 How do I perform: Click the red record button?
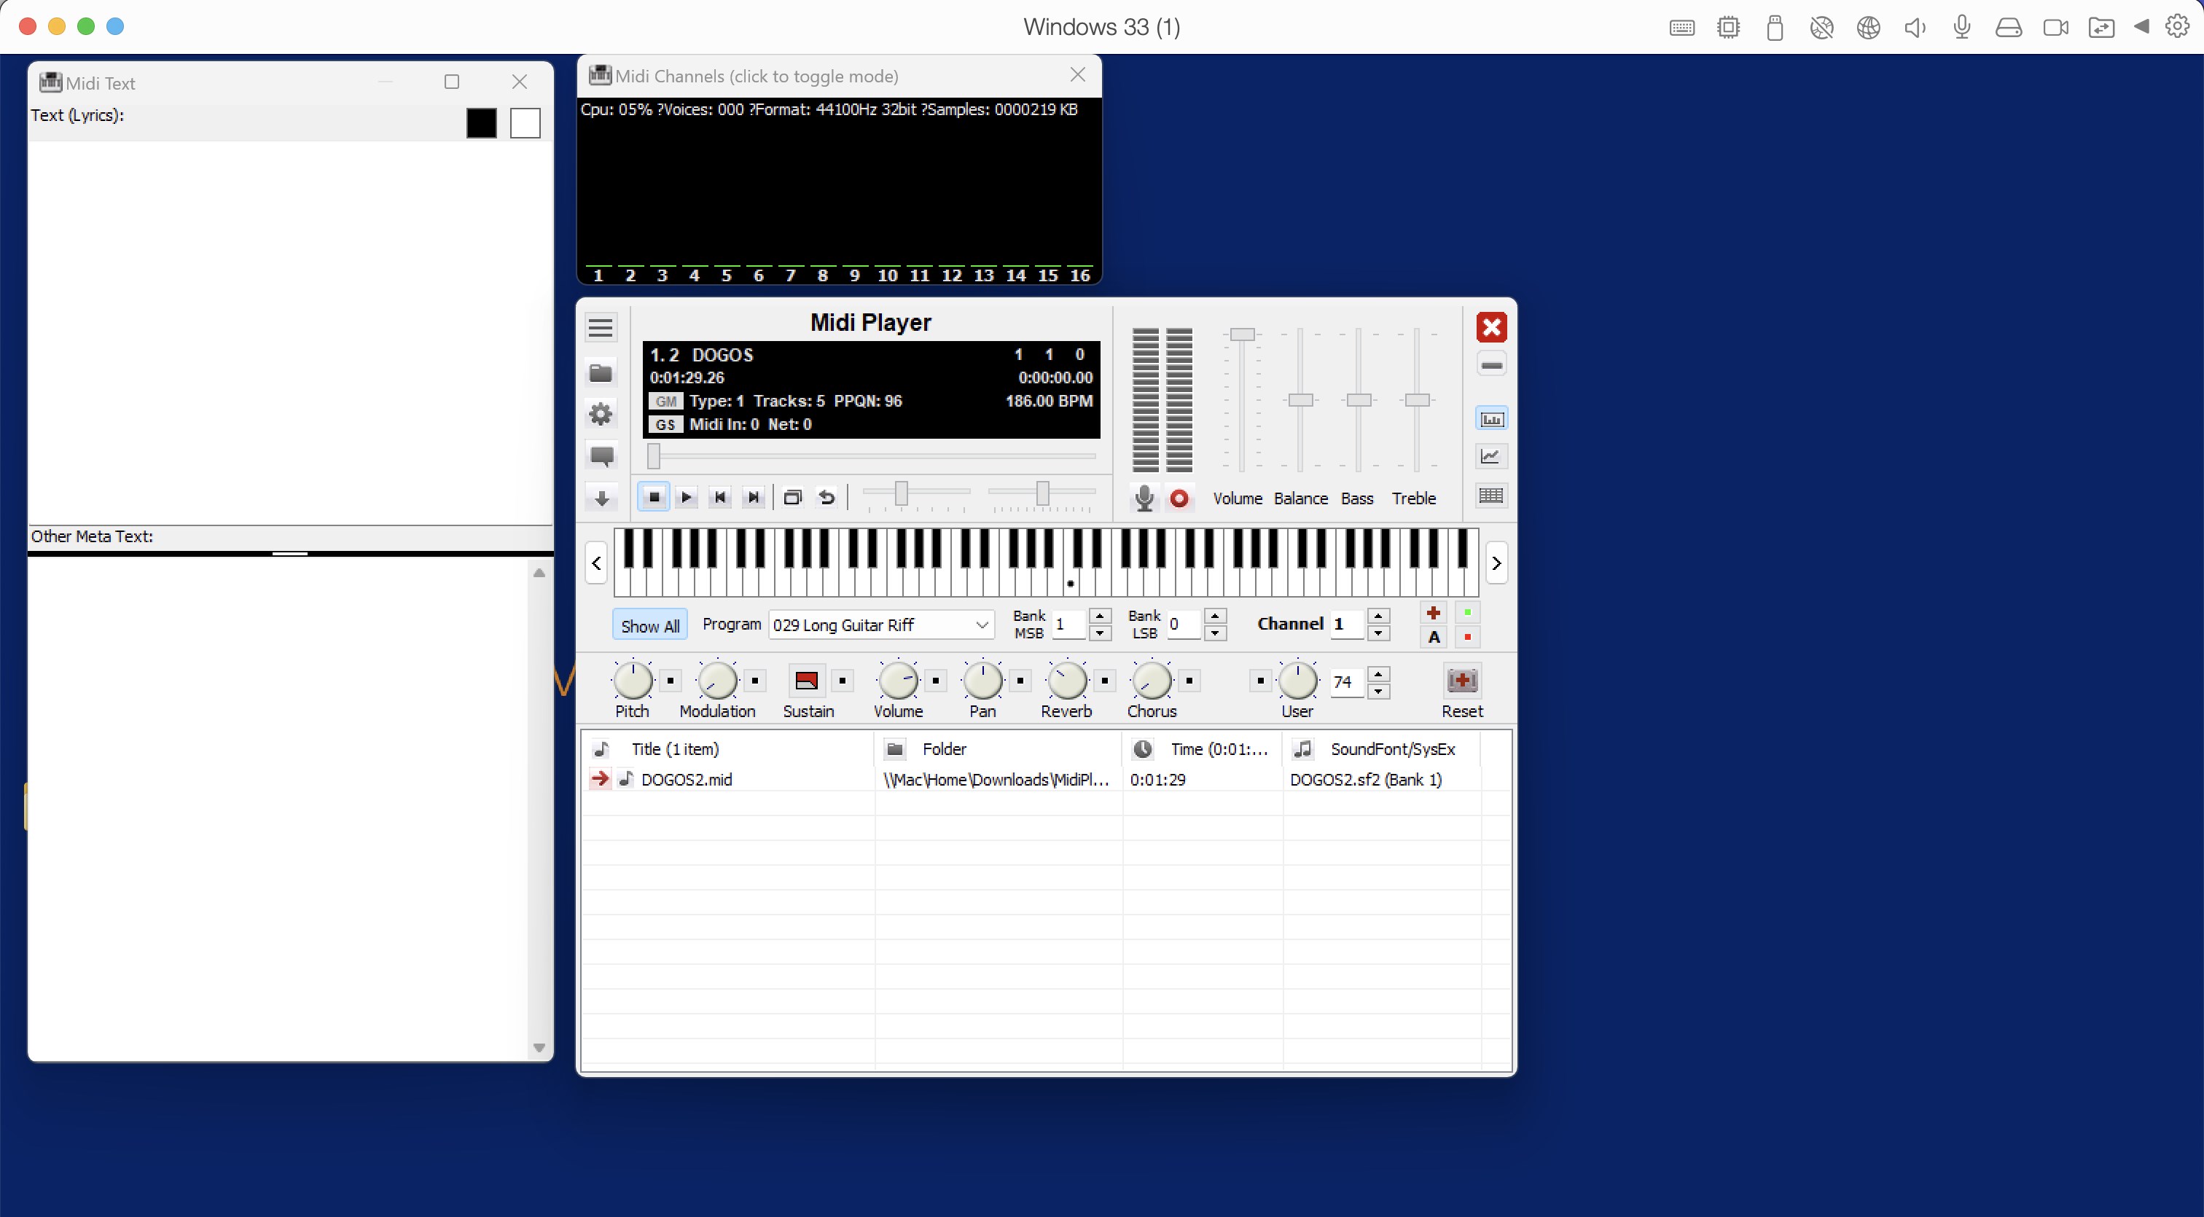1179,498
